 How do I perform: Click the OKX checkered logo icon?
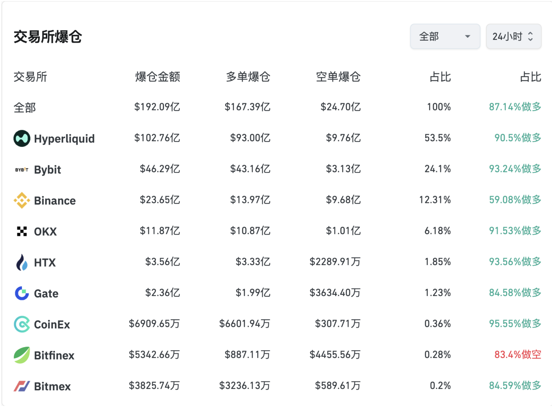click(x=22, y=231)
